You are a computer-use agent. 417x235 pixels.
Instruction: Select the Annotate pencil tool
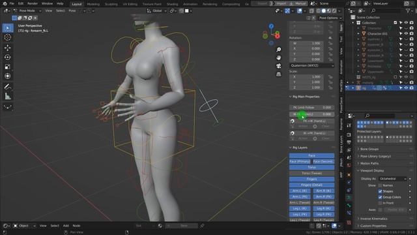8,87
